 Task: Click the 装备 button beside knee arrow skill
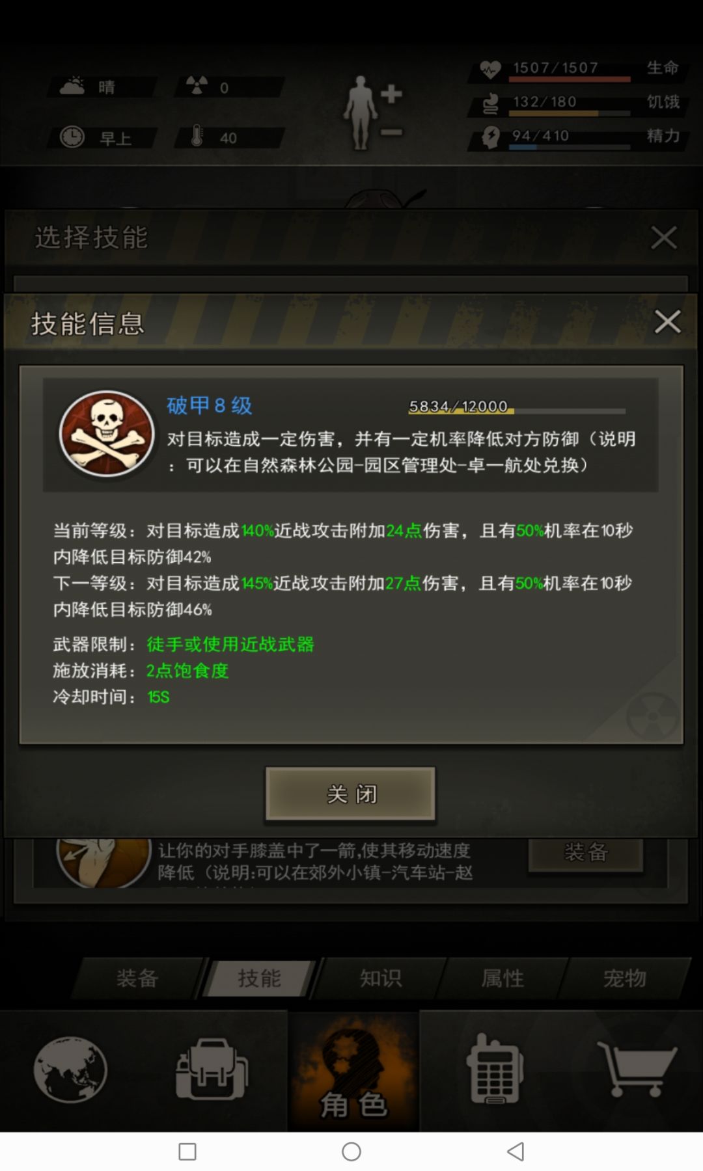[x=586, y=852]
